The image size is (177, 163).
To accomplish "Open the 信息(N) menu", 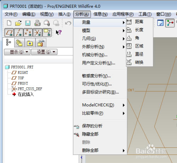I will 101,14.
